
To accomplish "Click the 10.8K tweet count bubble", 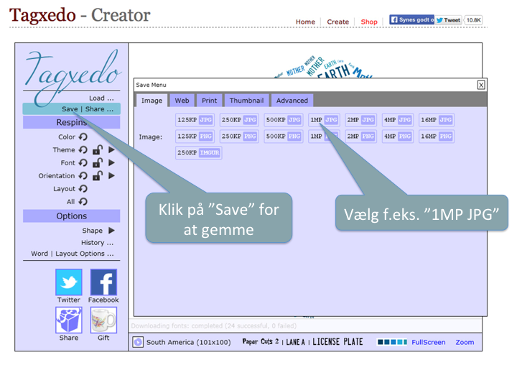I will tap(473, 20).
